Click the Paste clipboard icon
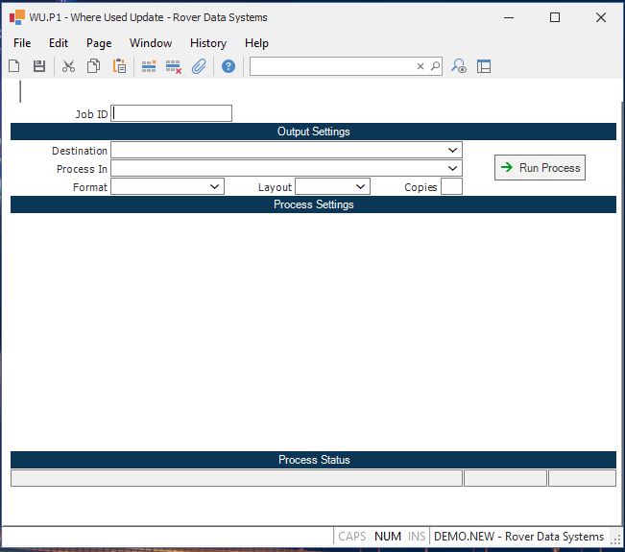The image size is (625, 552). [x=119, y=66]
